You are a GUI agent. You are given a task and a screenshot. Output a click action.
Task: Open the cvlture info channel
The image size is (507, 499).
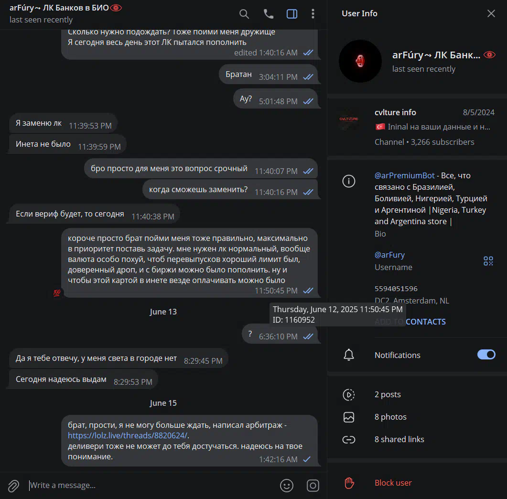417,127
